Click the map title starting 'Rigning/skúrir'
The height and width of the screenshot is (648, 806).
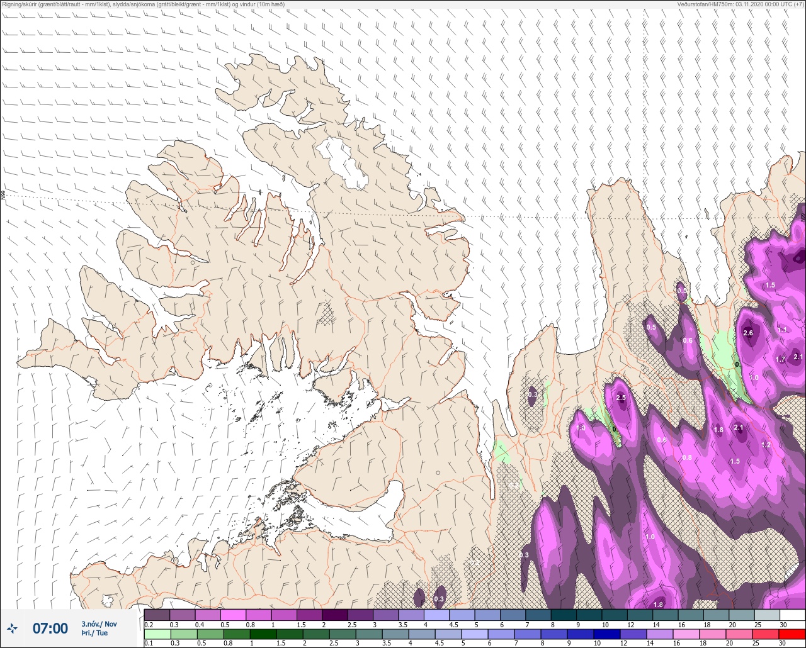click(x=143, y=4)
